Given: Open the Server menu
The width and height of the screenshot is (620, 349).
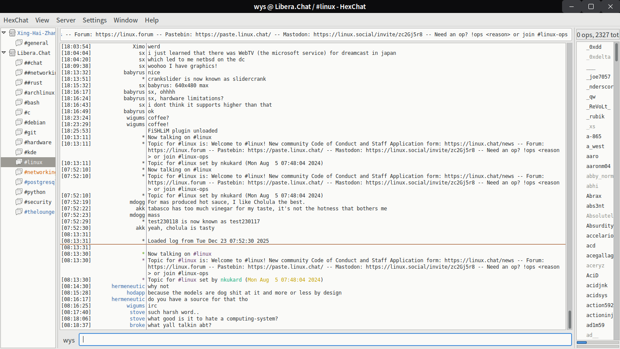Looking at the screenshot, I should 66,20.
